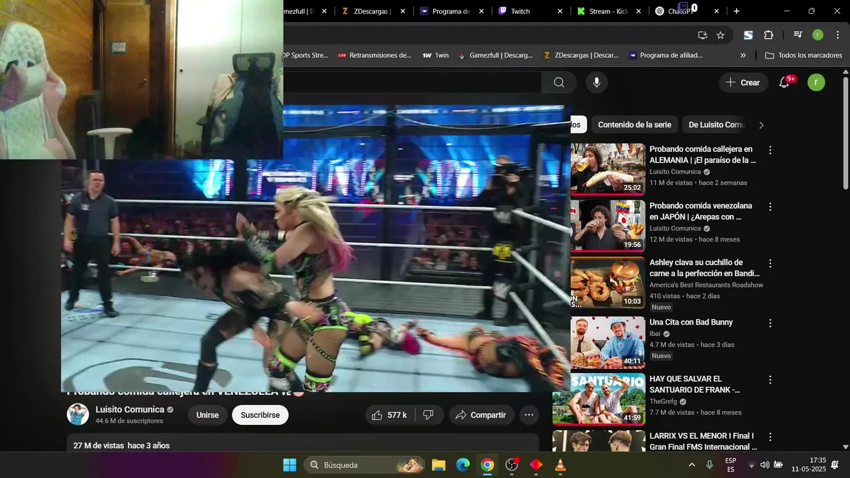Open Microsoft Edge from taskbar

click(463, 465)
